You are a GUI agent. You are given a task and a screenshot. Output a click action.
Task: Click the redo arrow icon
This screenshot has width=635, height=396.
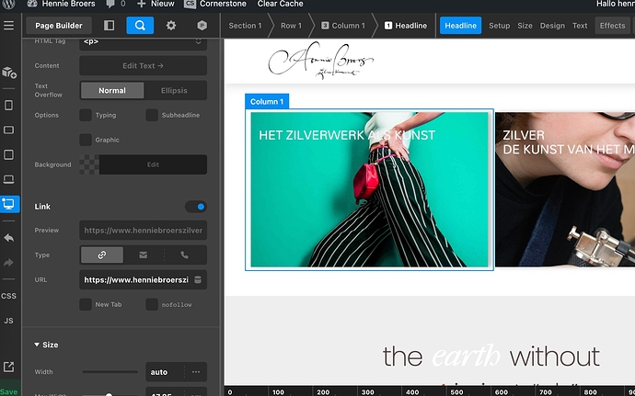click(8, 263)
